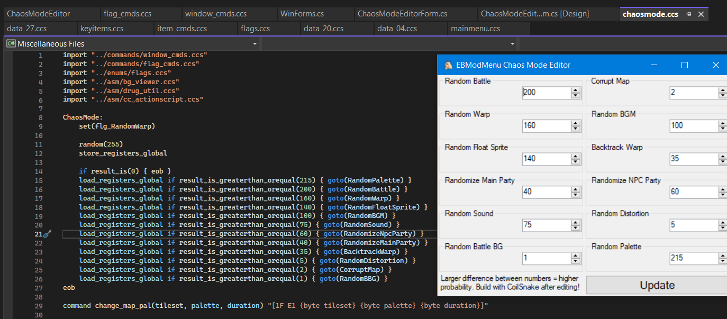Increase Random Sound value with up arrow
The height and width of the screenshot is (319, 727).
[576, 222]
